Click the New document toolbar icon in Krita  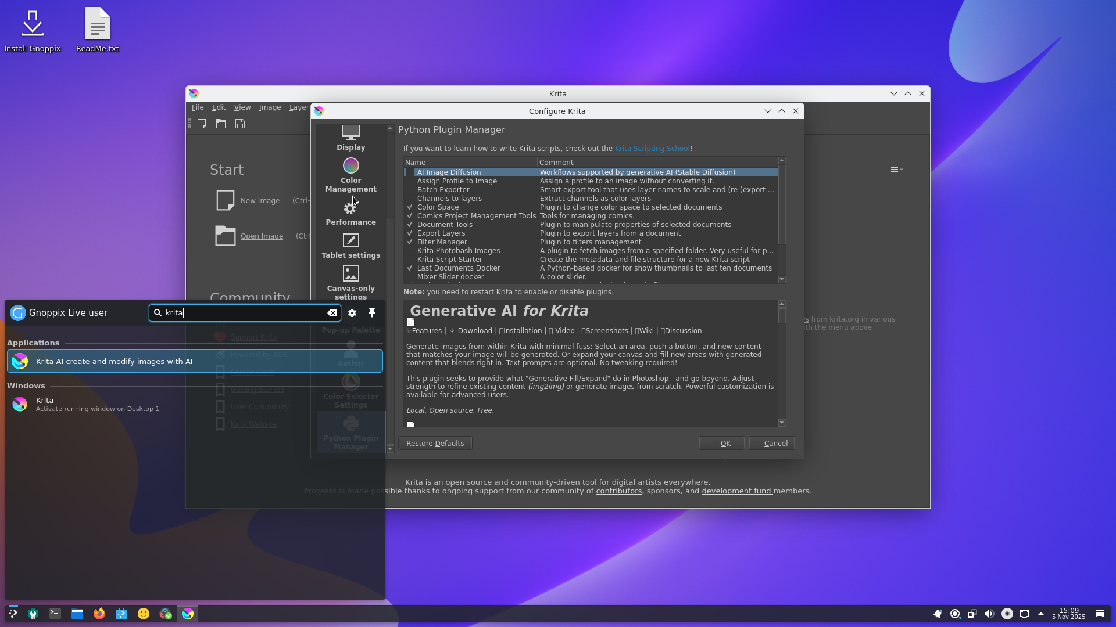point(202,124)
